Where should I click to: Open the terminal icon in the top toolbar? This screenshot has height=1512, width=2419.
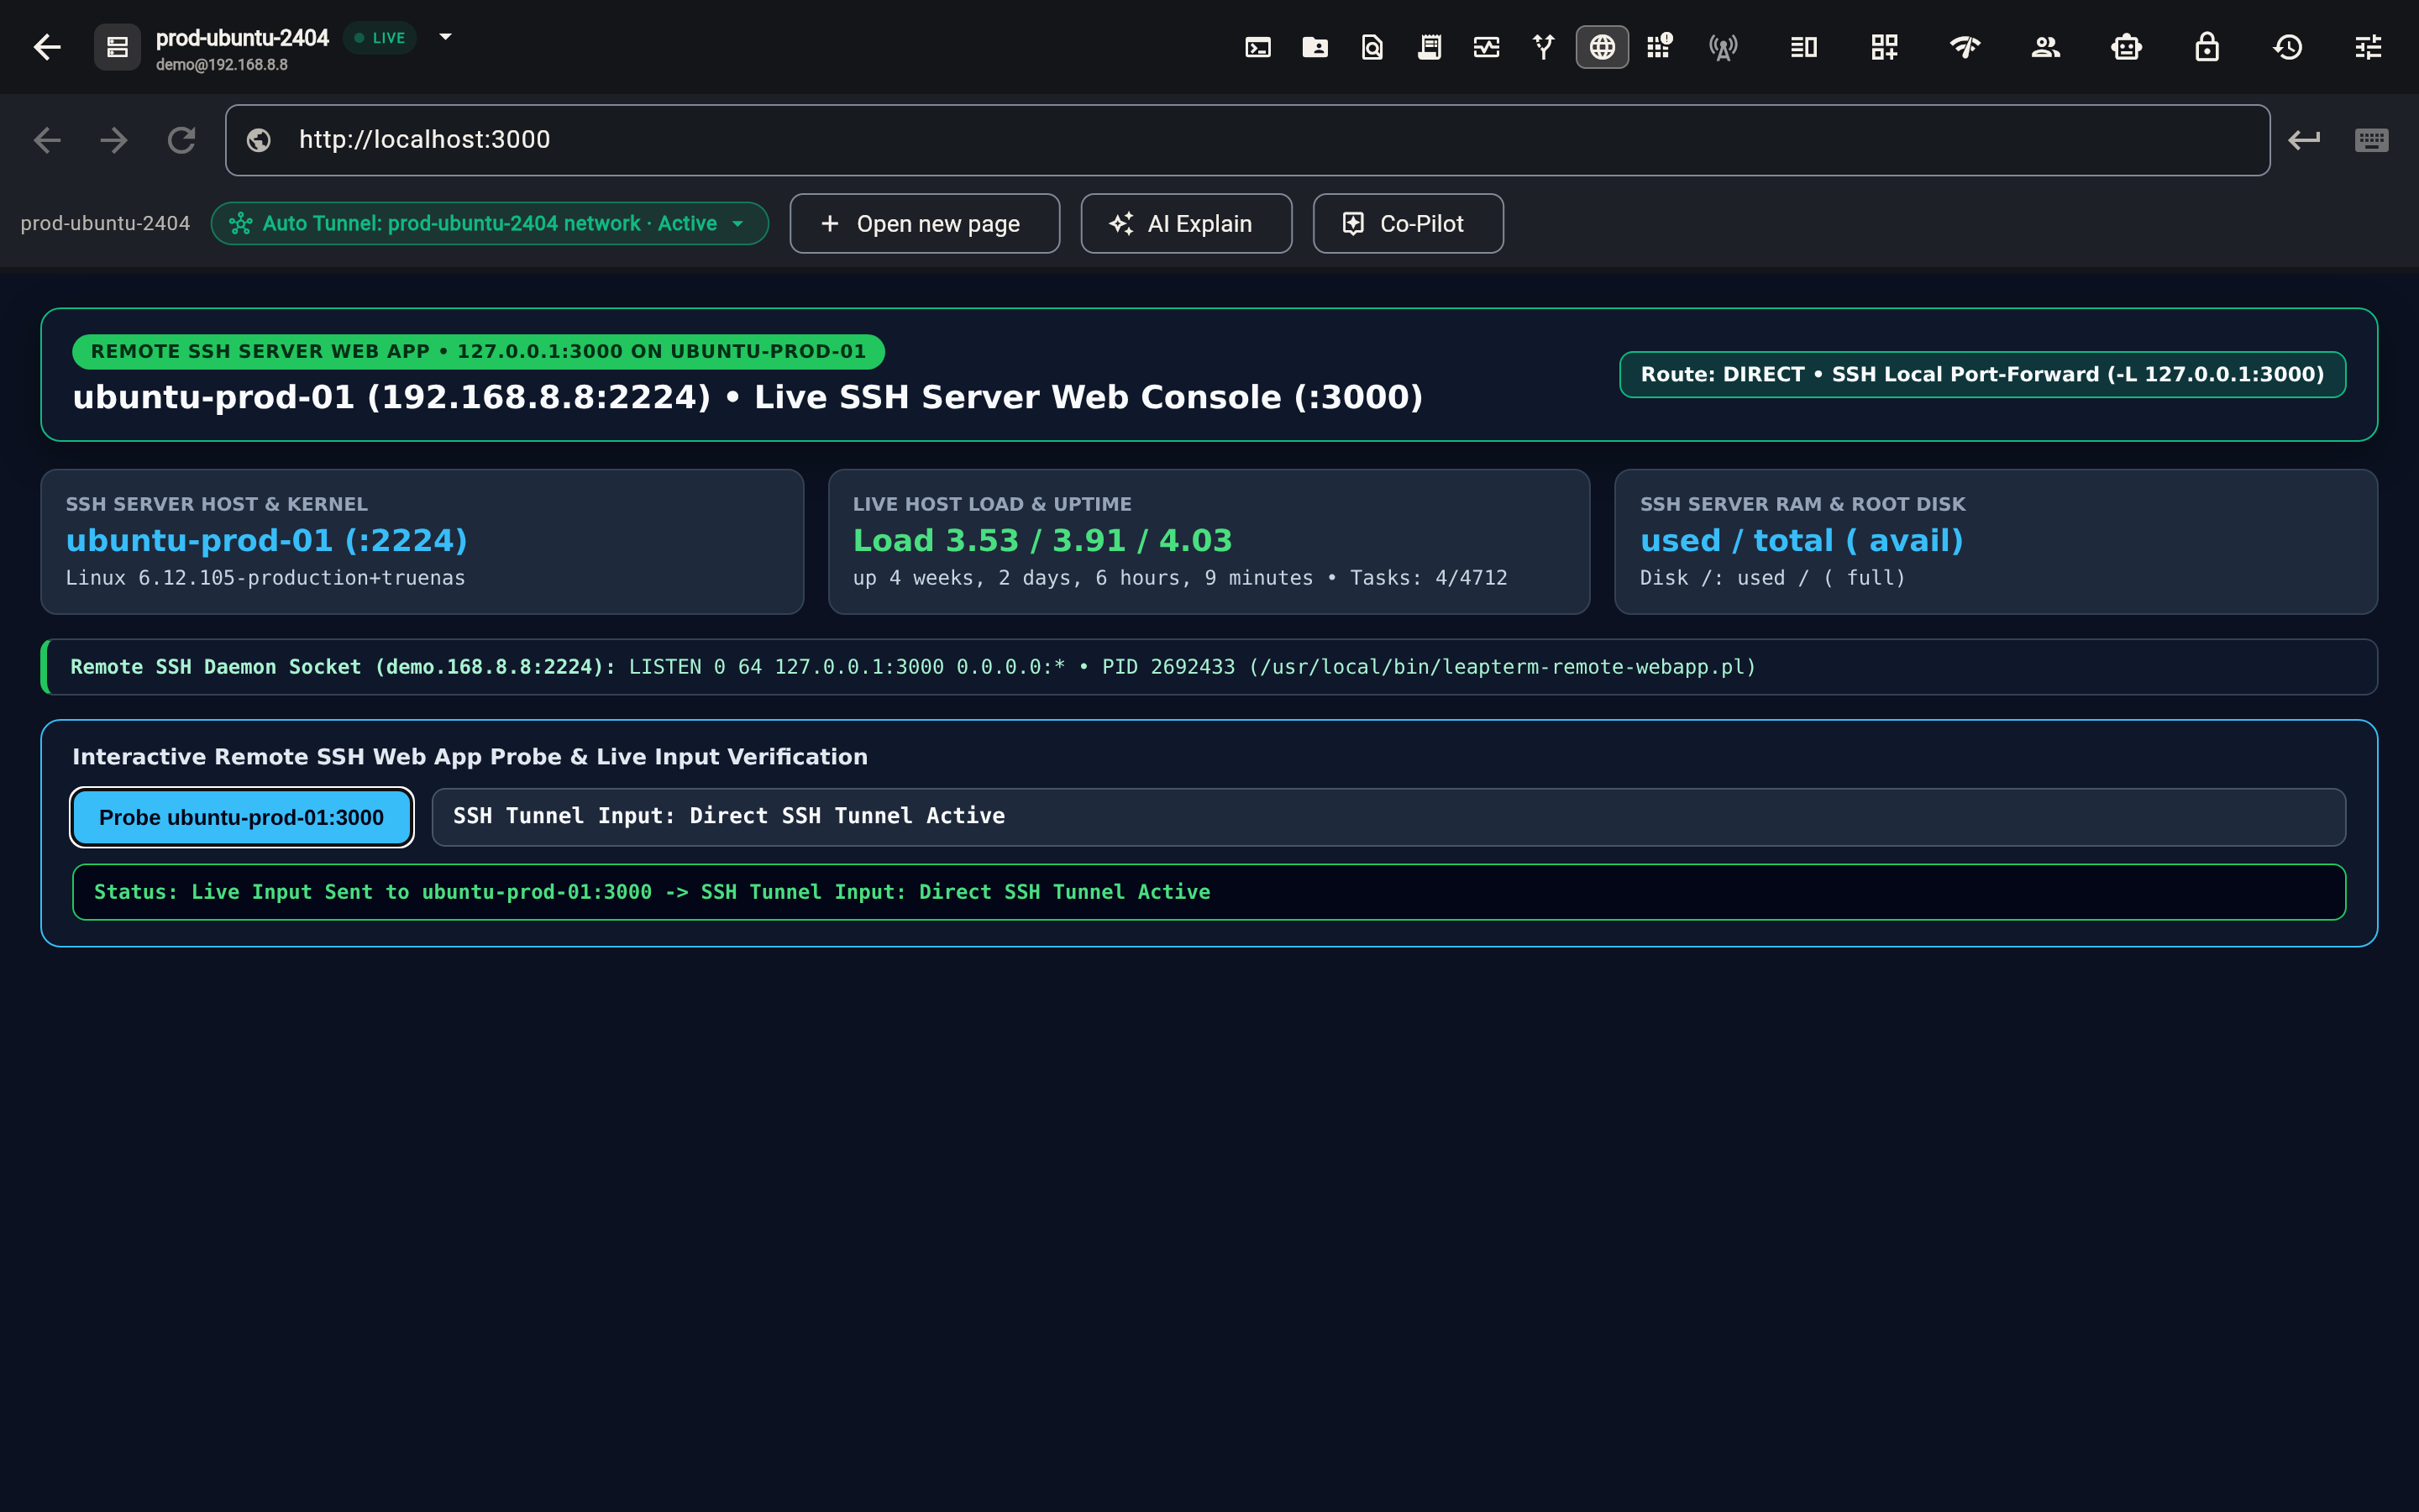[1257, 47]
